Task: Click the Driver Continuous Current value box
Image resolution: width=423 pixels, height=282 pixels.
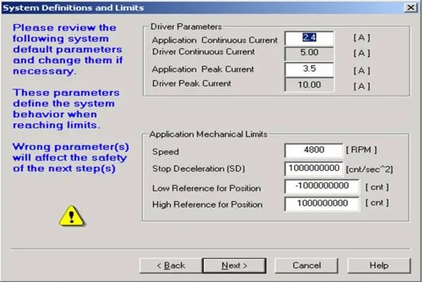Action: [309, 53]
